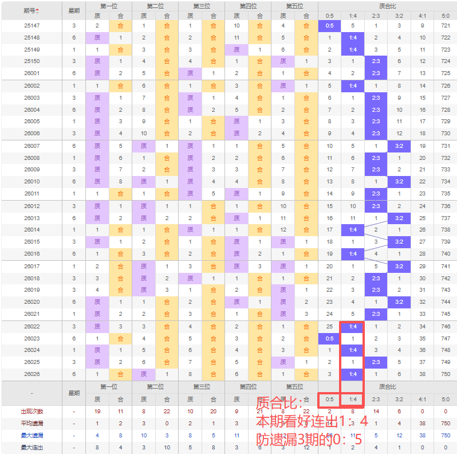This screenshot has width=457, height=454.
Task: Click the highlighted 3:2 cell in row 26013
Action: [x=399, y=218]
